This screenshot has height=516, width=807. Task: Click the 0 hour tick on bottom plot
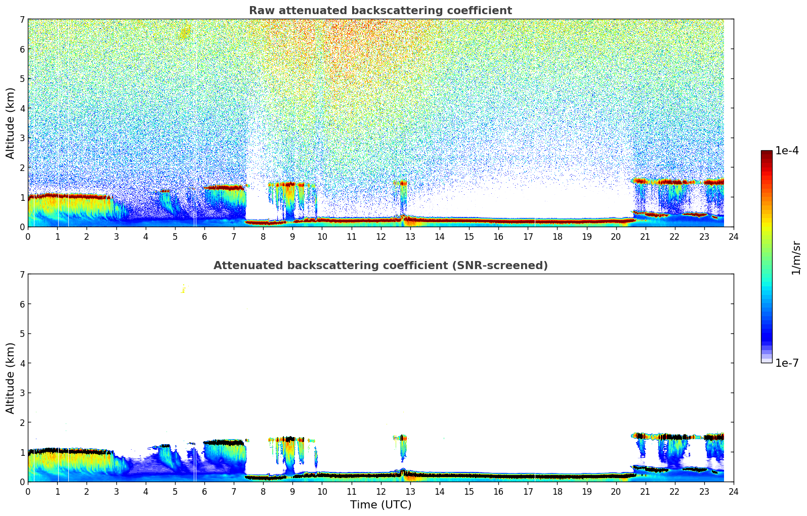[x=28, y=491]
